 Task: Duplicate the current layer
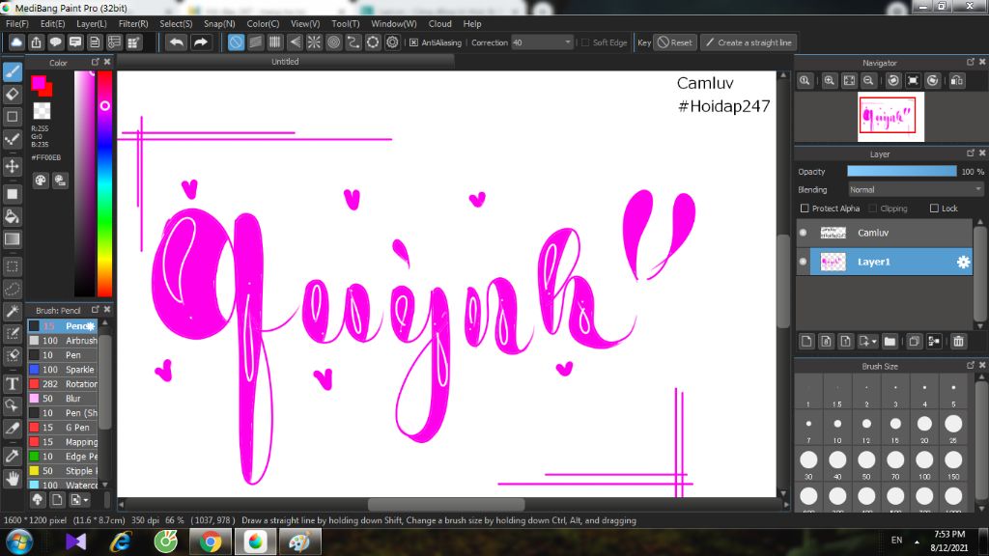(x=915, y=341)
